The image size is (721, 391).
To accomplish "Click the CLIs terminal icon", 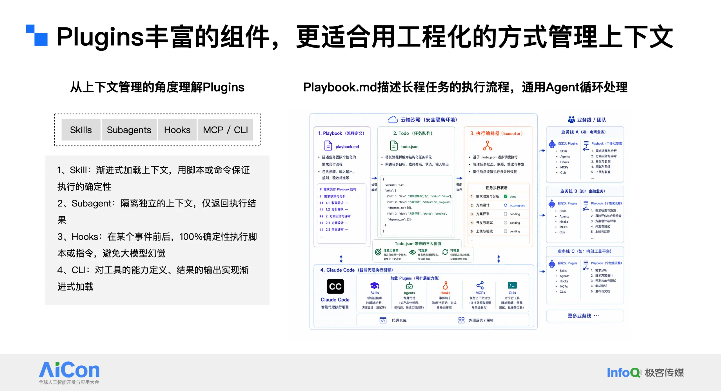I will coord(512,285).
